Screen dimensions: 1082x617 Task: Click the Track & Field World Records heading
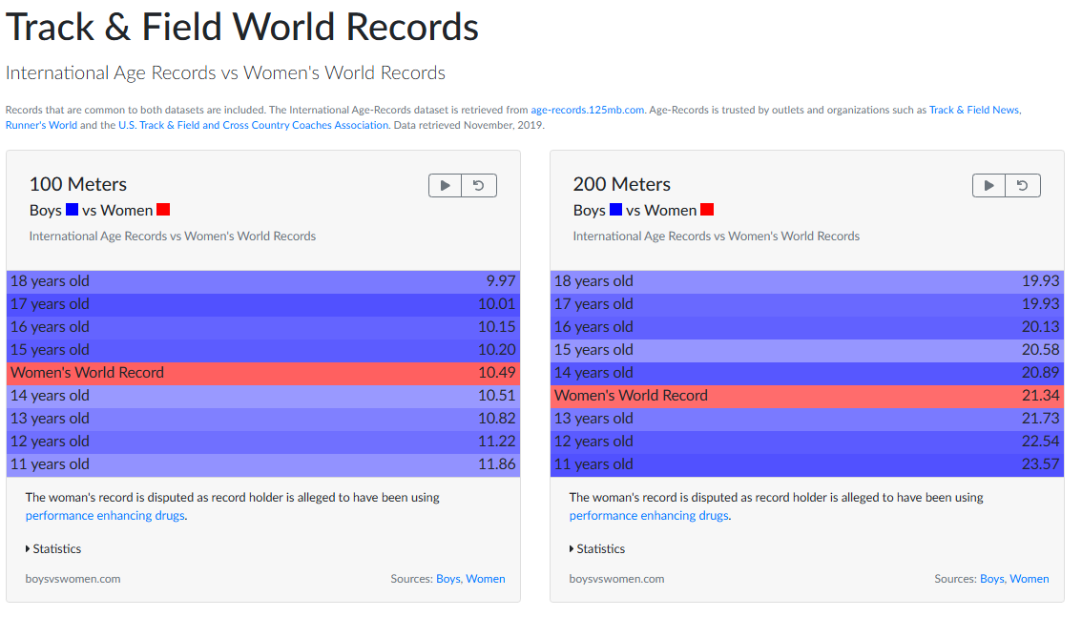242,28
